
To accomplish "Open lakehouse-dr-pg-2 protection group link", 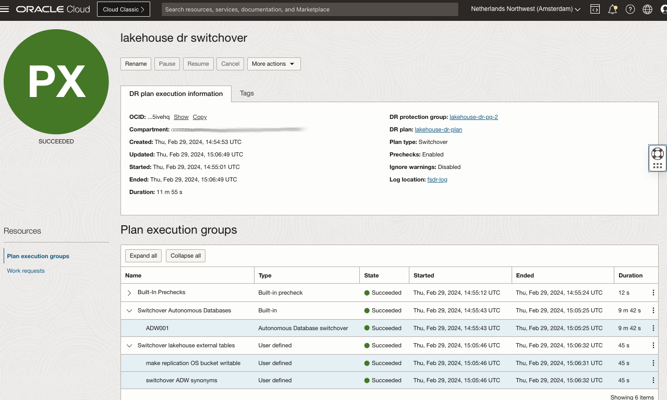I will coord(474,117).
